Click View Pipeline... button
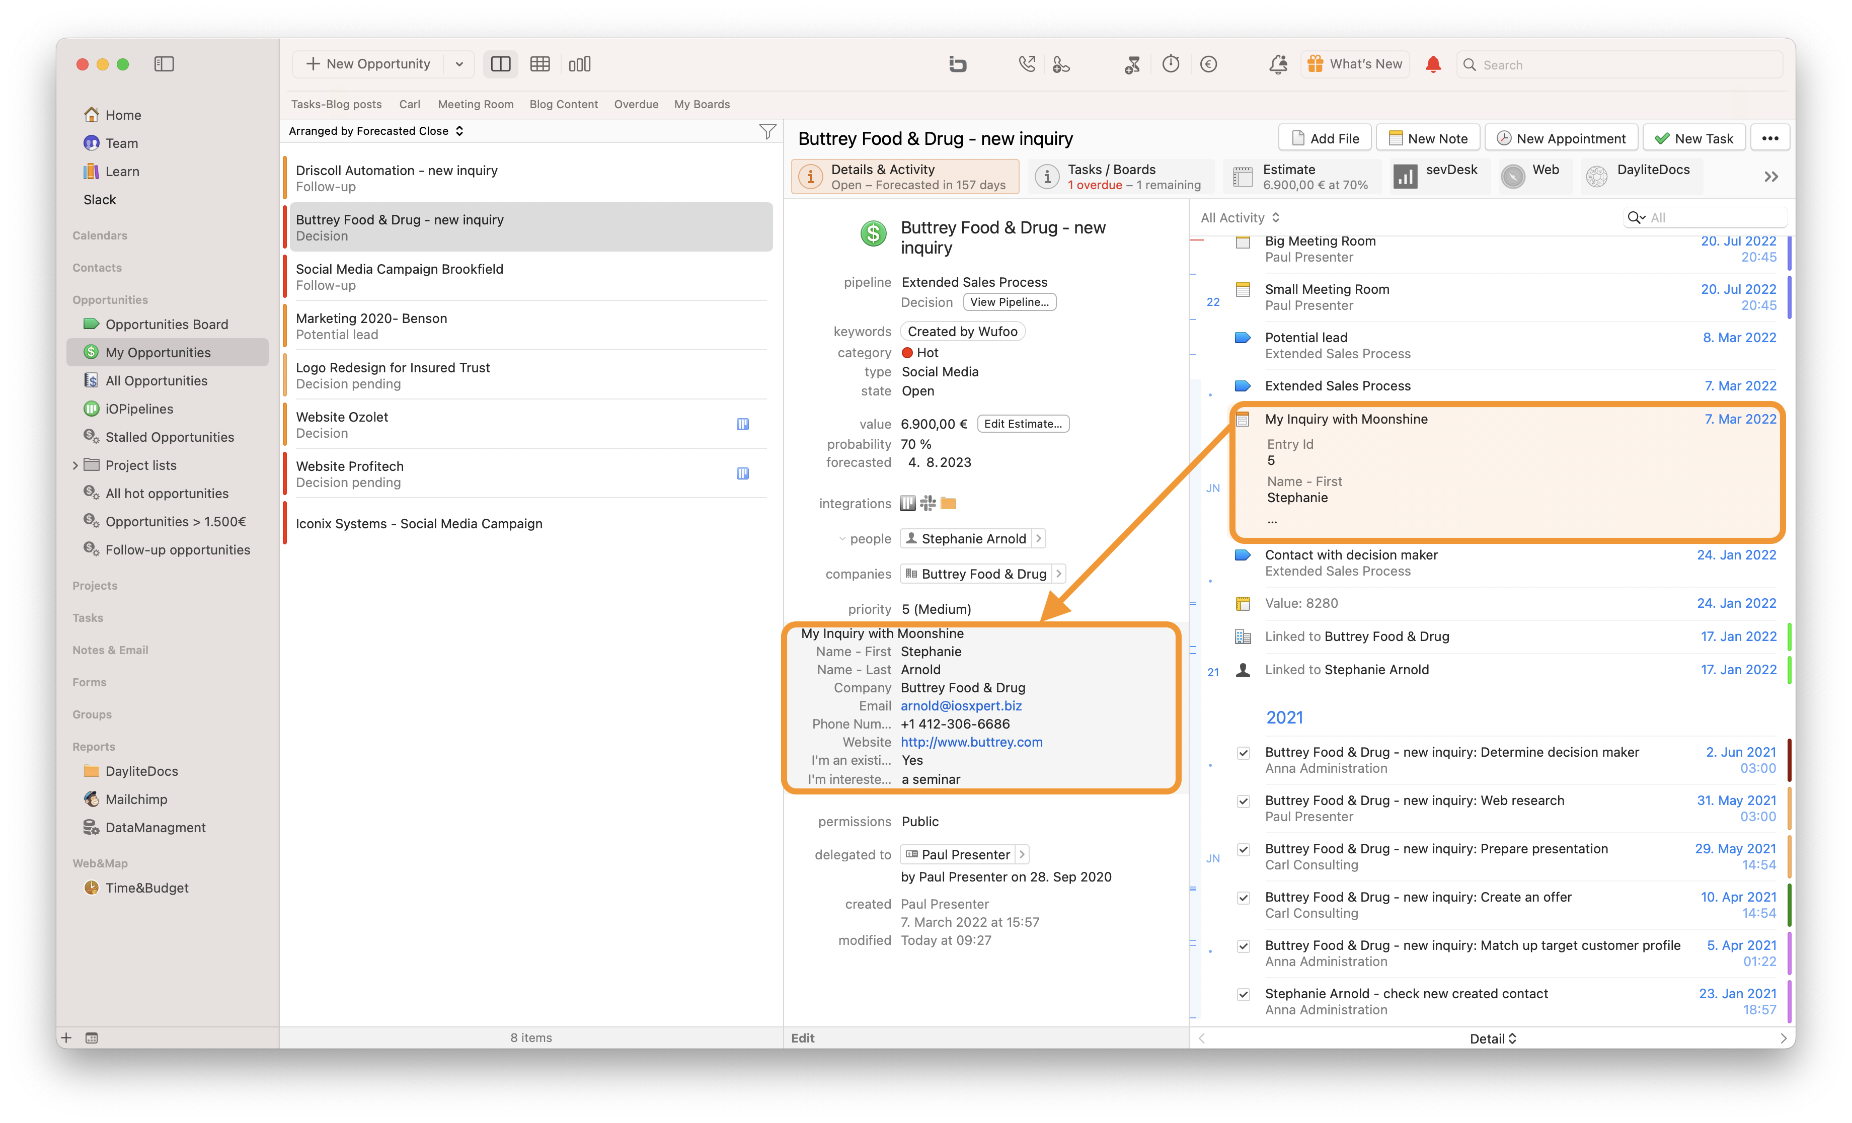1852x1123 pixels. pyautogui.click(x=1010, y=302)
